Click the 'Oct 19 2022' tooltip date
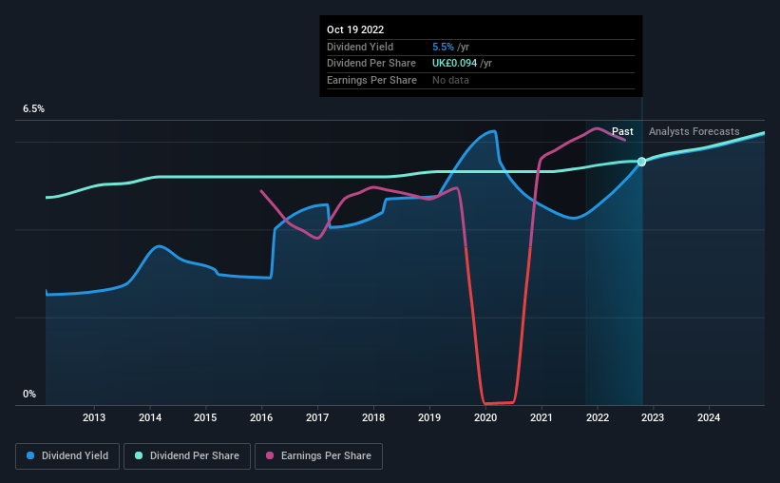 355,29
